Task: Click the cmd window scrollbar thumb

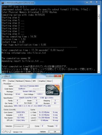Action: [x=99, y=17]
